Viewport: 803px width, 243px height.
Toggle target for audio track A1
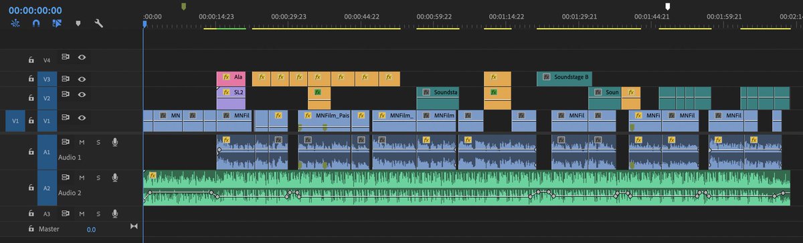[x=47, y=152]
